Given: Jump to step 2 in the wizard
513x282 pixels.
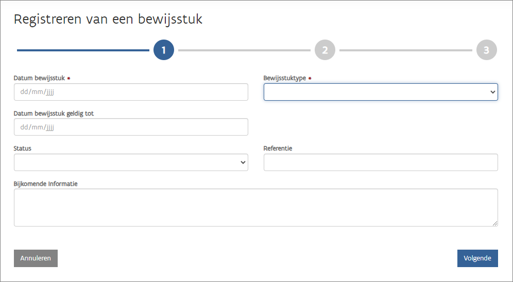Looking at the screenshot, I should (325, 50).
